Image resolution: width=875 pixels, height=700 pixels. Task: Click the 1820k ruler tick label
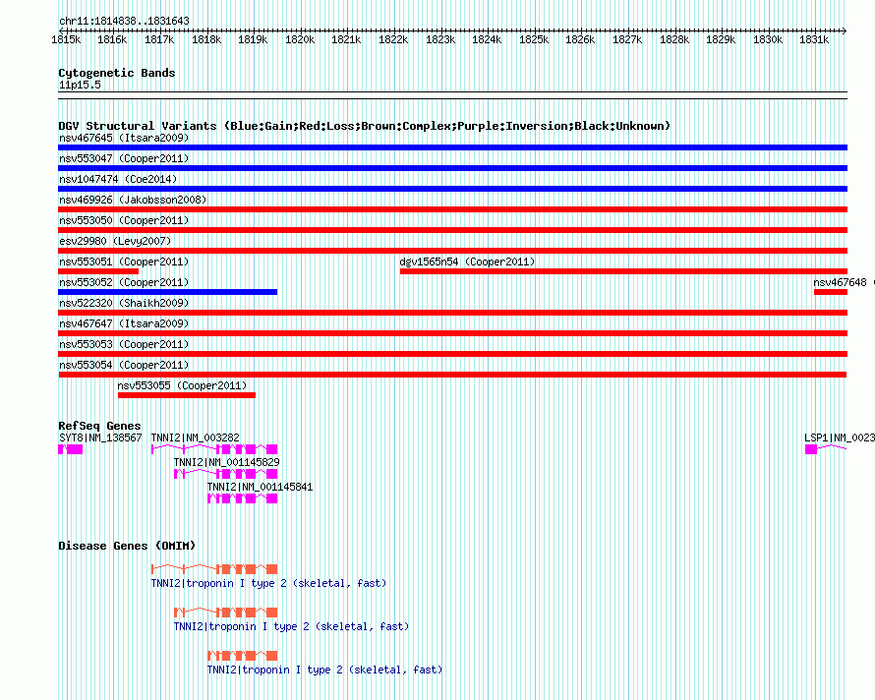tap(300, 40)
